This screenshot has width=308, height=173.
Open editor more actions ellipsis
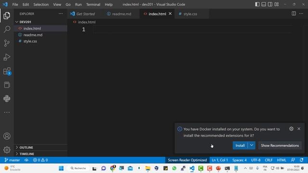pyautogui.click(x=301, y=13)
